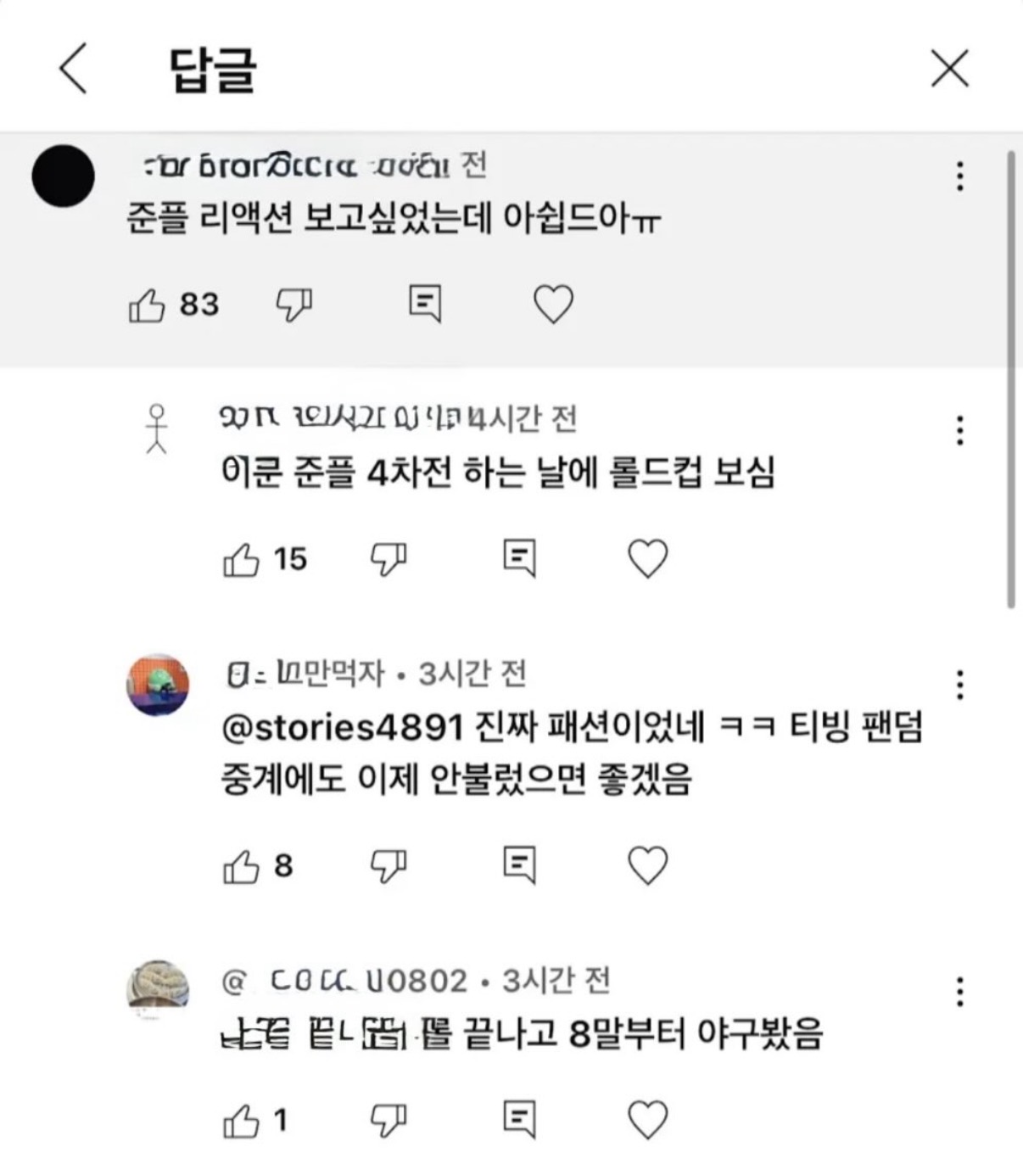Viewport: 1023px width, 1164px height.
Task: Heart the reply about 티빙 팬덤 중계
Action: 647,865
